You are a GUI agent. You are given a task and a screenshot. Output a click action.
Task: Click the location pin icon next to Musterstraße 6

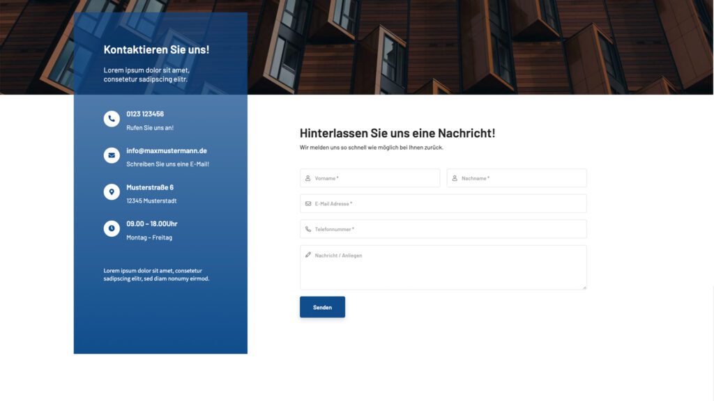pyautogui.click(x=112, y=191)
